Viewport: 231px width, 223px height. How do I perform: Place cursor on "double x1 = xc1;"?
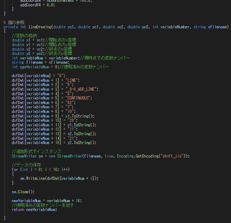(x=28, y=40)
